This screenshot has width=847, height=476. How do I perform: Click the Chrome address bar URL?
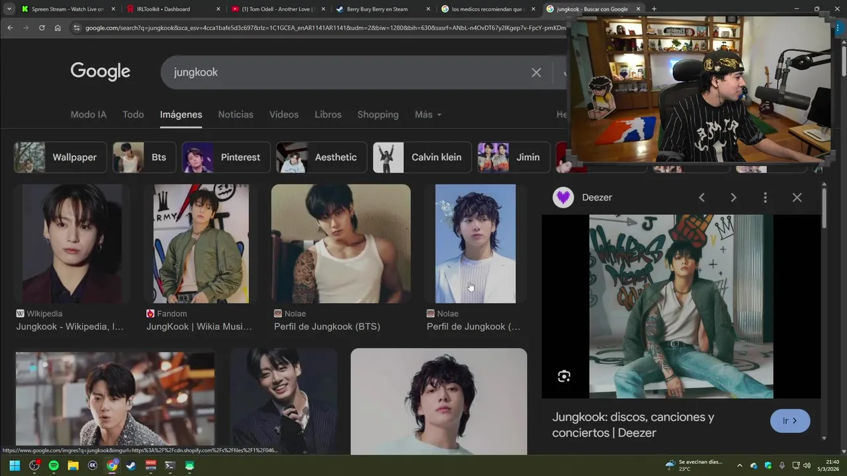(324, 28)
